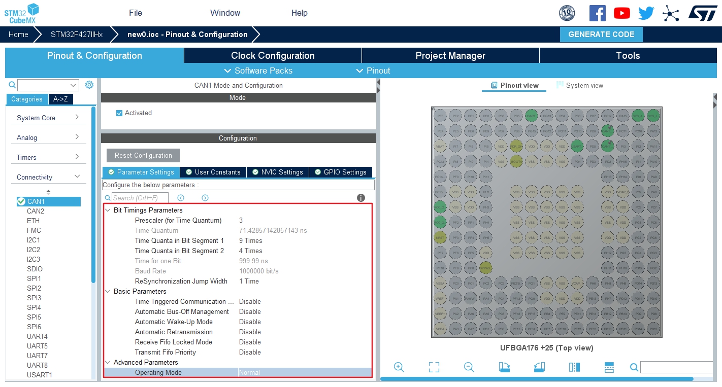Select SDIO in the Connectivity list
This screenshot has height=387, width=722.
tap(35, 269)
